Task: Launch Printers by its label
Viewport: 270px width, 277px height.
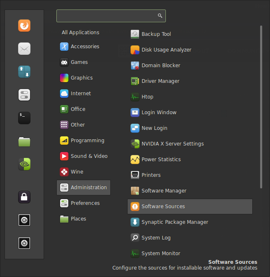Action: click(x=151, y=175)
